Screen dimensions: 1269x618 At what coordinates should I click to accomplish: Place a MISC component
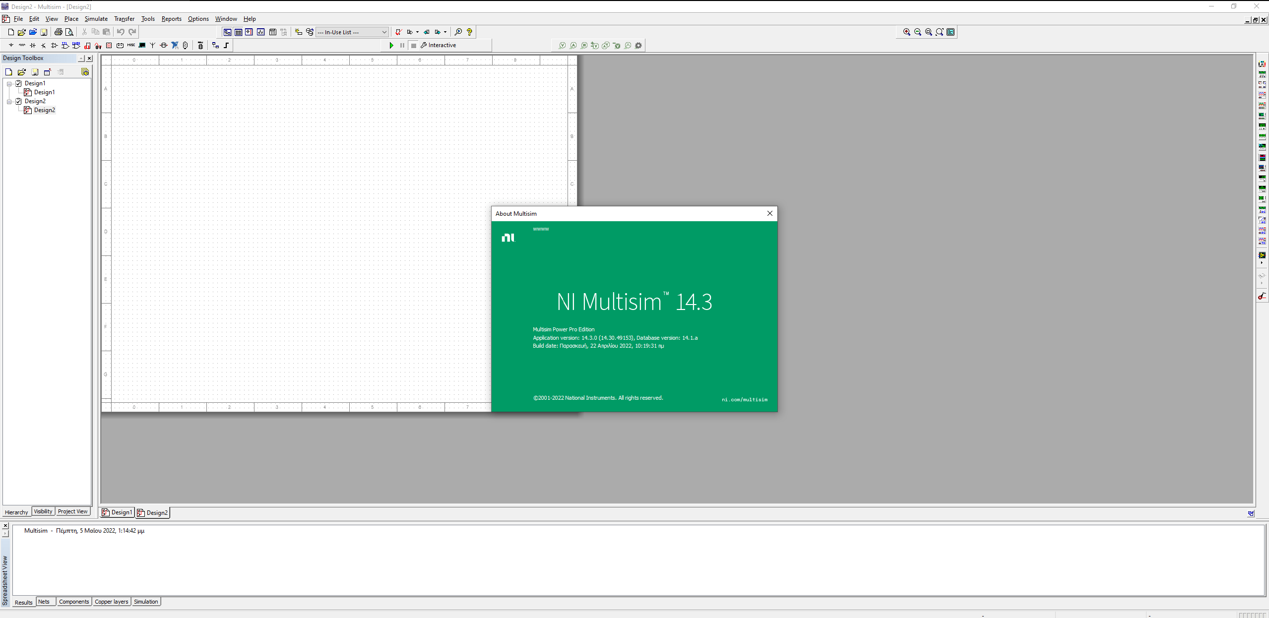tap(131, 45)
